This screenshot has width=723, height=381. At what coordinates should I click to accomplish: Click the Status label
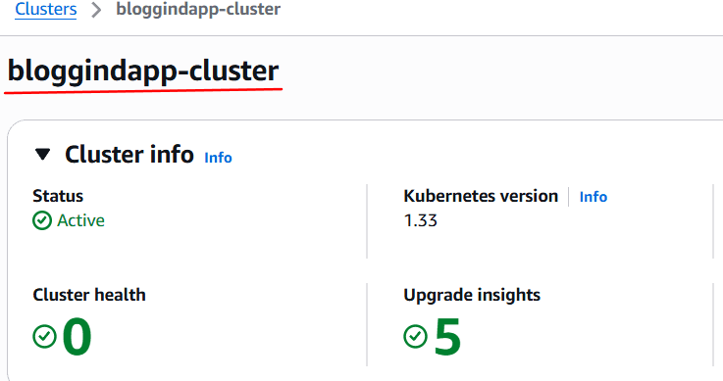pos(58,196)
